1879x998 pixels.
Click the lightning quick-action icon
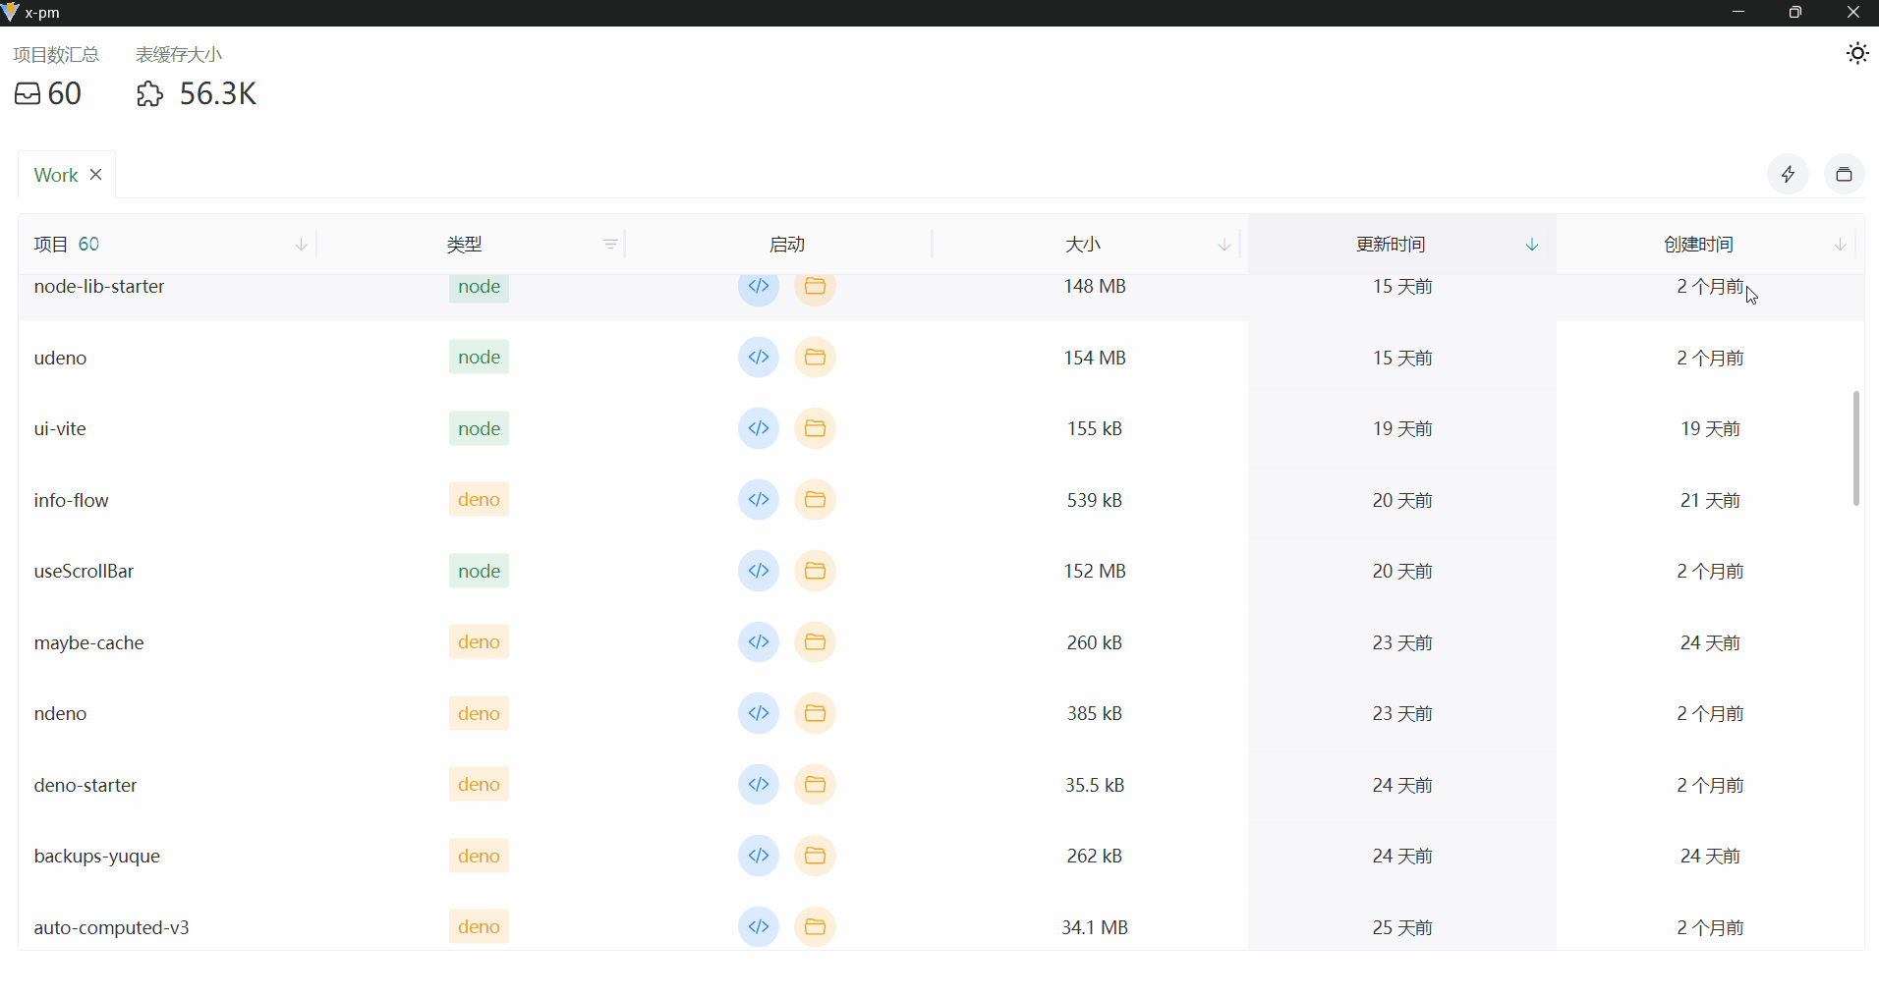click(x=1788, y=174)
